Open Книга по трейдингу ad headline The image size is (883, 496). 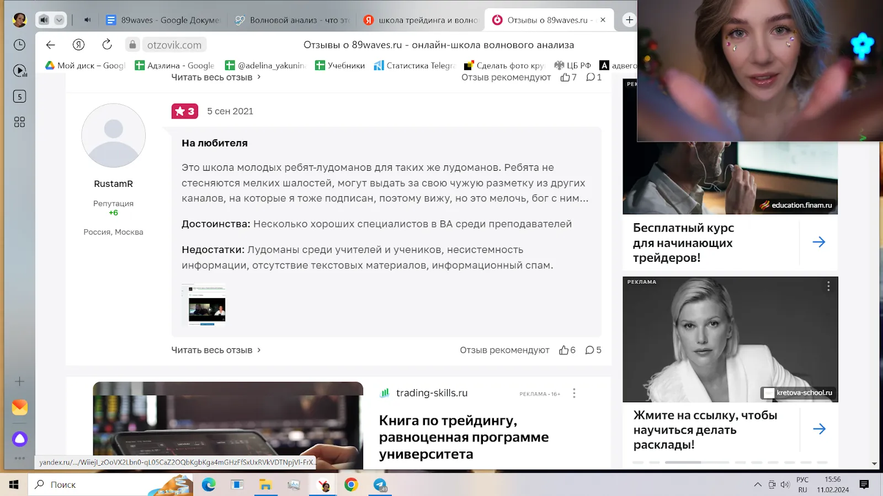(464, 437)
